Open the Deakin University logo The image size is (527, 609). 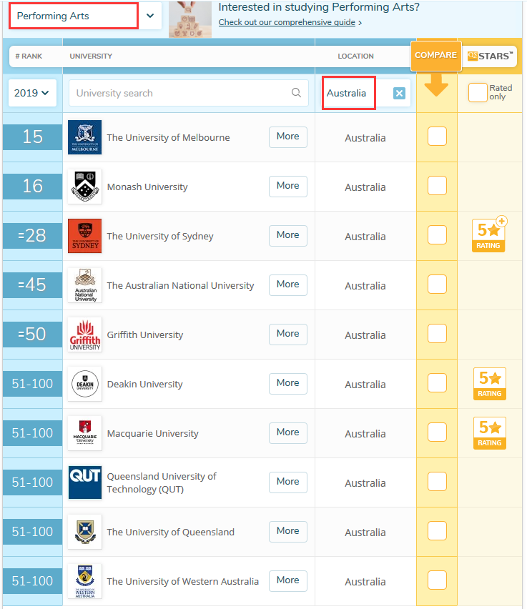tap(84, 384)
